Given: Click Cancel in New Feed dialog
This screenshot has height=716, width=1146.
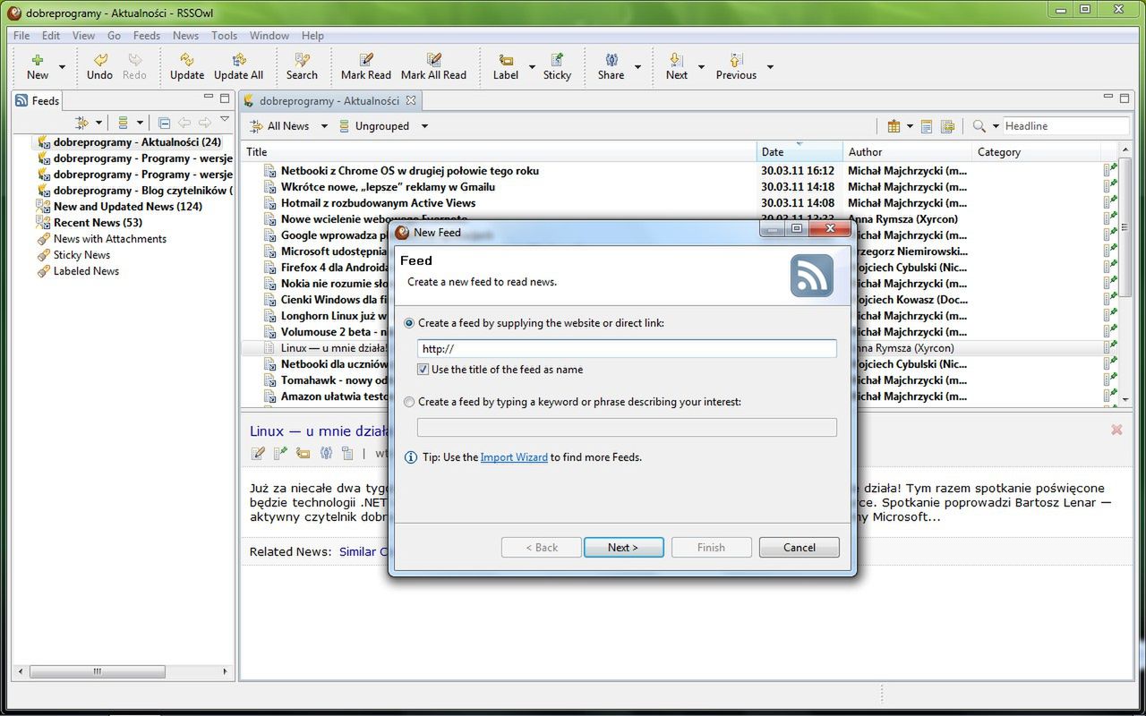Looking at the screenshot, I should [799, 548].
